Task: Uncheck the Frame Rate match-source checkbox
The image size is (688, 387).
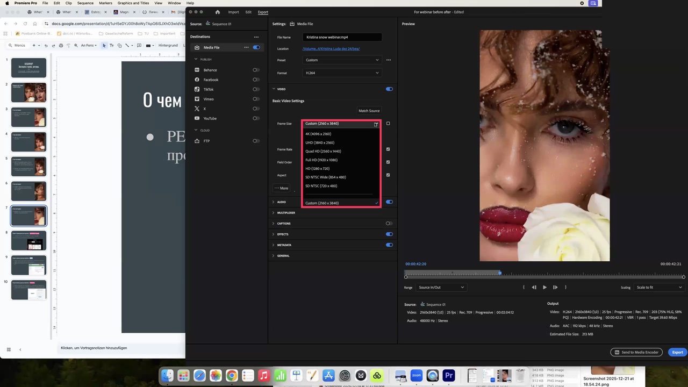Action: (x=388, y=149)
